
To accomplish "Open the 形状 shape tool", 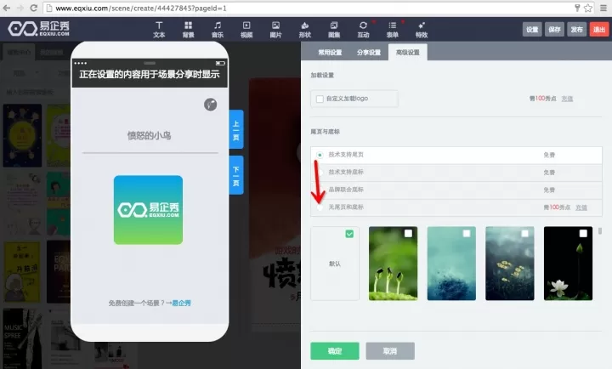I will tap(305, 30).
